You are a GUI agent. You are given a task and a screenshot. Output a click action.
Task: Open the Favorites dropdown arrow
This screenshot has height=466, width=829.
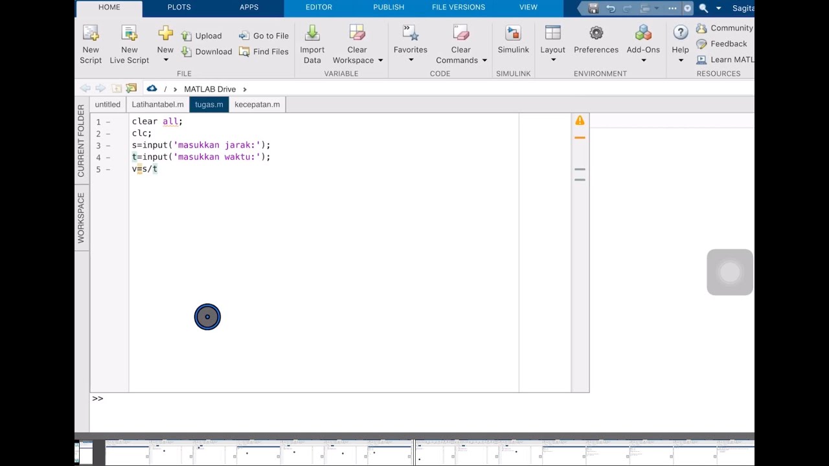click(x=411, y=60)
